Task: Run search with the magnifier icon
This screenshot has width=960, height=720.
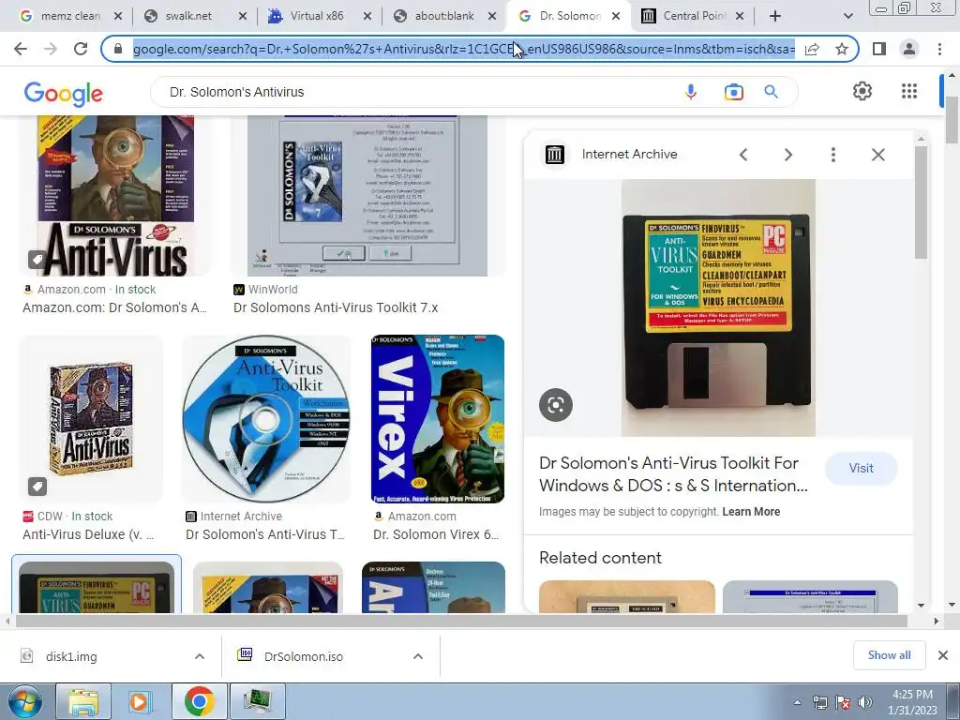Action: [x=771, y=92]
